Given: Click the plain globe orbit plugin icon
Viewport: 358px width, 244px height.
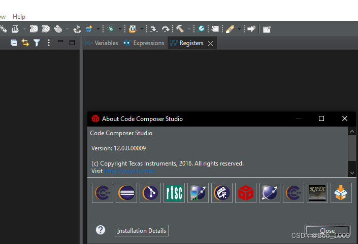Looking at the screenshot, I should coord(270,193).
